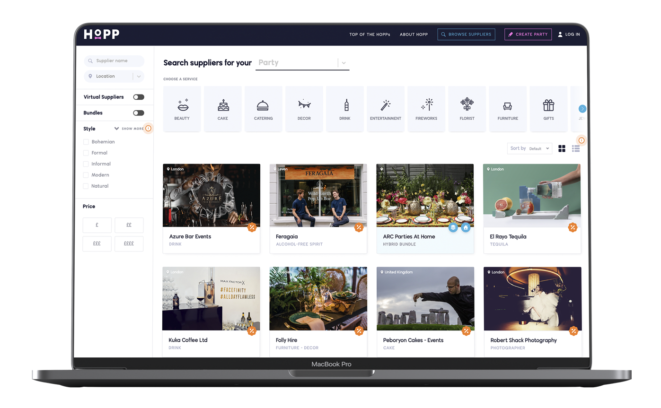Toggle the Bundles switch
Viewport: 661px width, 408px height.
click(139, 113)
